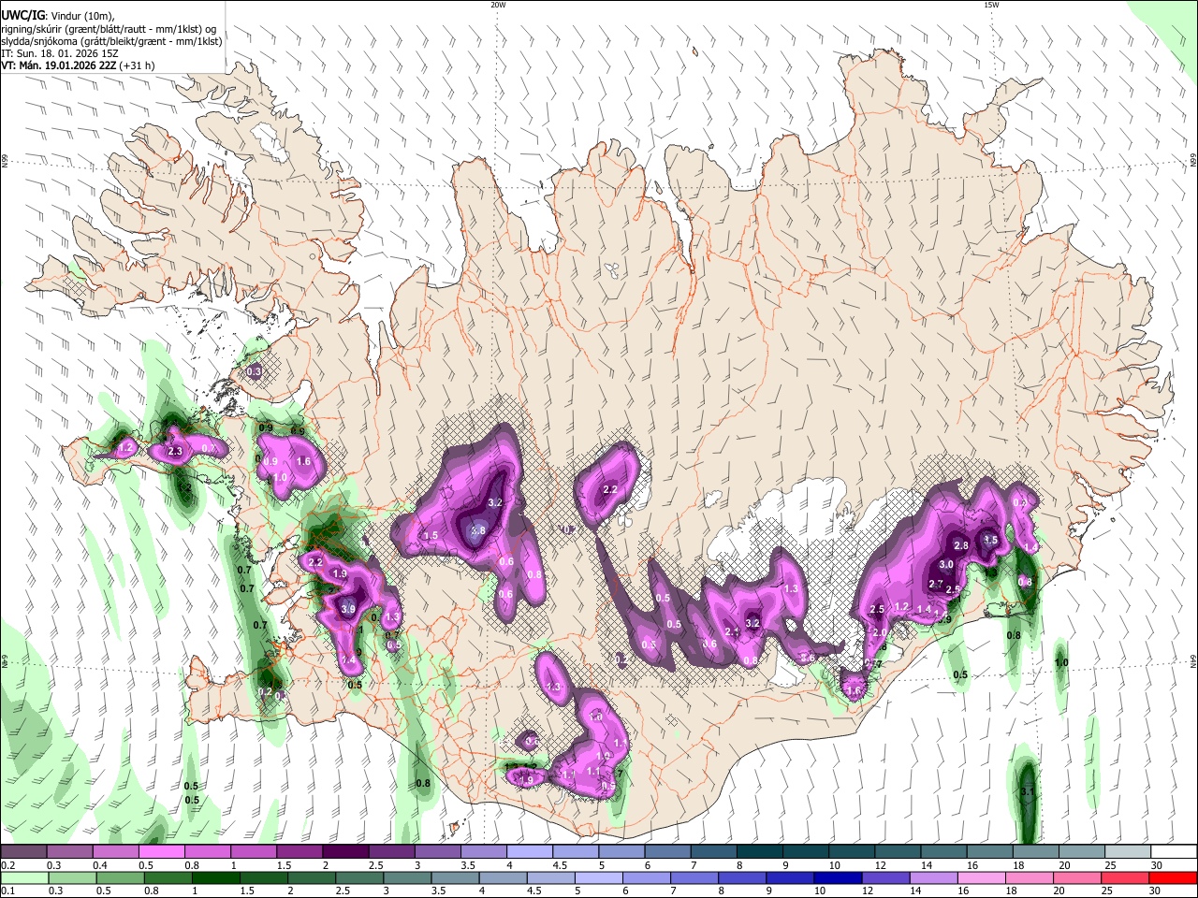Click the palest green 0.1 rain swatch
The width and height of the screenshot is (1198, 898).
click(x=24, y=877)
